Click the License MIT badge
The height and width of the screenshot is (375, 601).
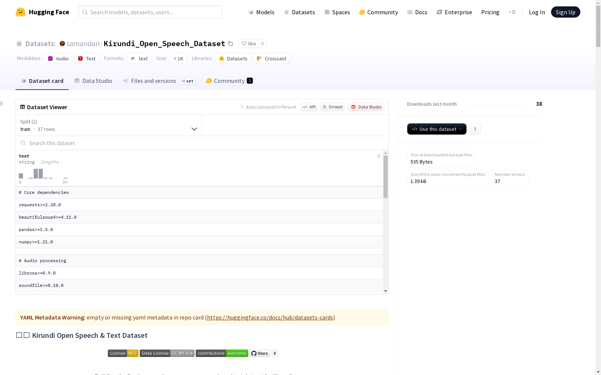tap(123, 353)
